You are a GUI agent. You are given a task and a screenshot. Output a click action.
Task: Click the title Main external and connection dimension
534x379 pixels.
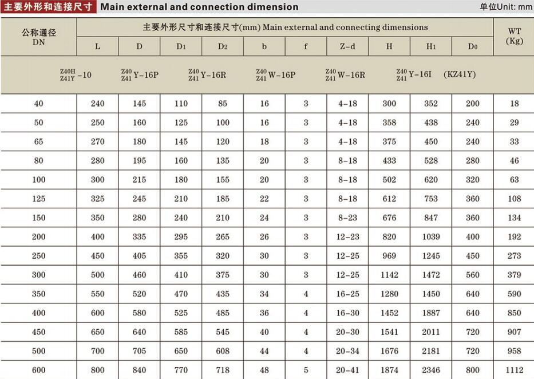click(200, 7)
